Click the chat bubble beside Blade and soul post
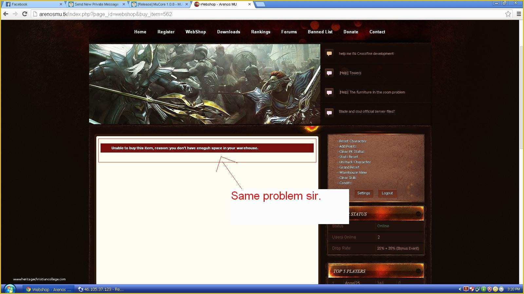 coord(329,113)
